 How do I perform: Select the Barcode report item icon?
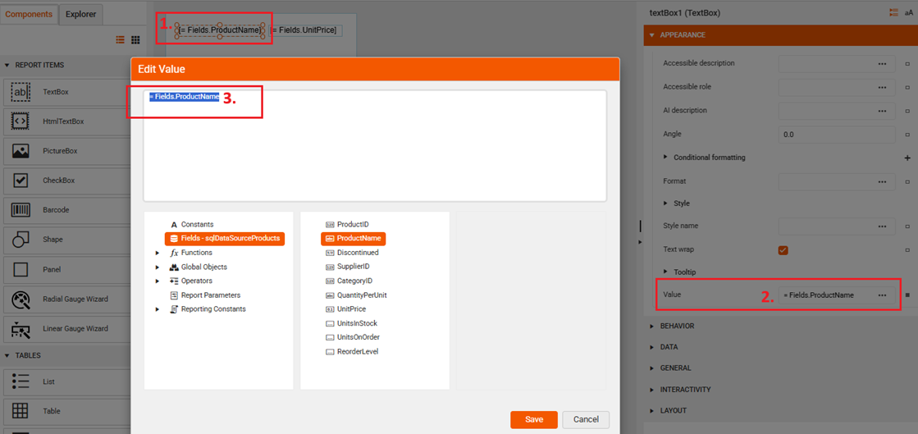tap(21, 210)
